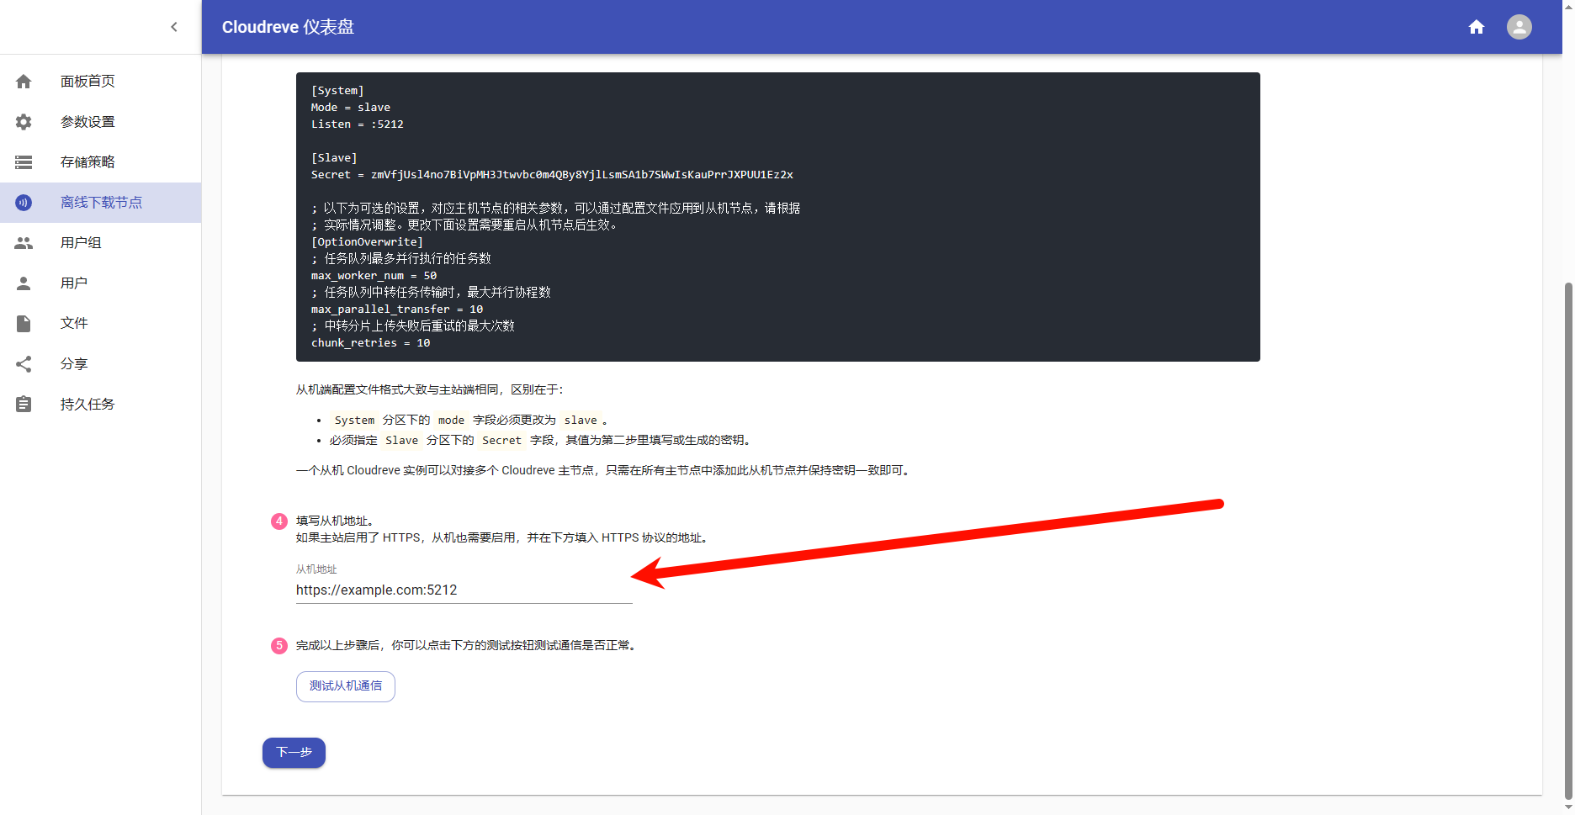Open the 持久任务 menu item
The width and height of the screenshot is (1575, 815).
pos(100,405)
